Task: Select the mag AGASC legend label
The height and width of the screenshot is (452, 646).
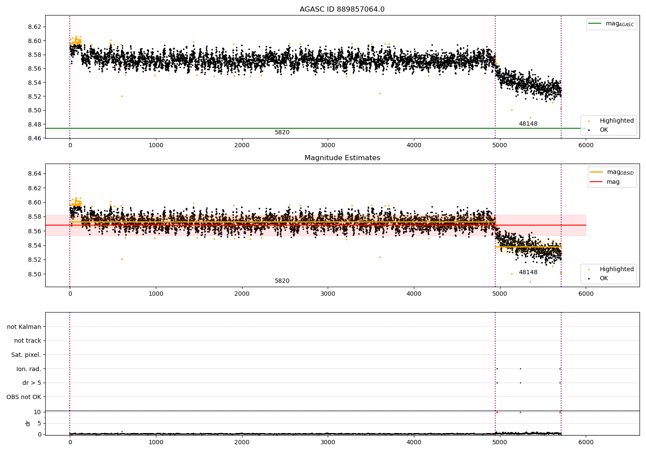Action: tap(620, 24)
